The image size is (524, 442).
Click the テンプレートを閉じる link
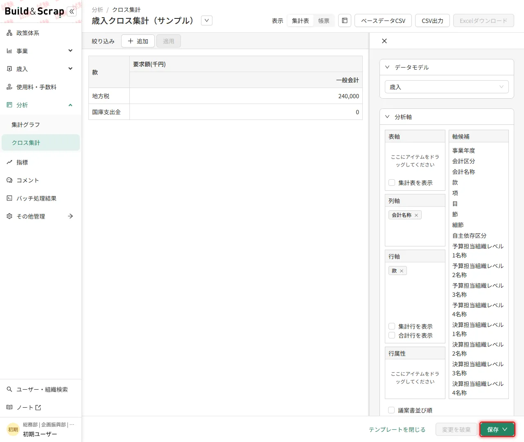[x=397, y=430]
